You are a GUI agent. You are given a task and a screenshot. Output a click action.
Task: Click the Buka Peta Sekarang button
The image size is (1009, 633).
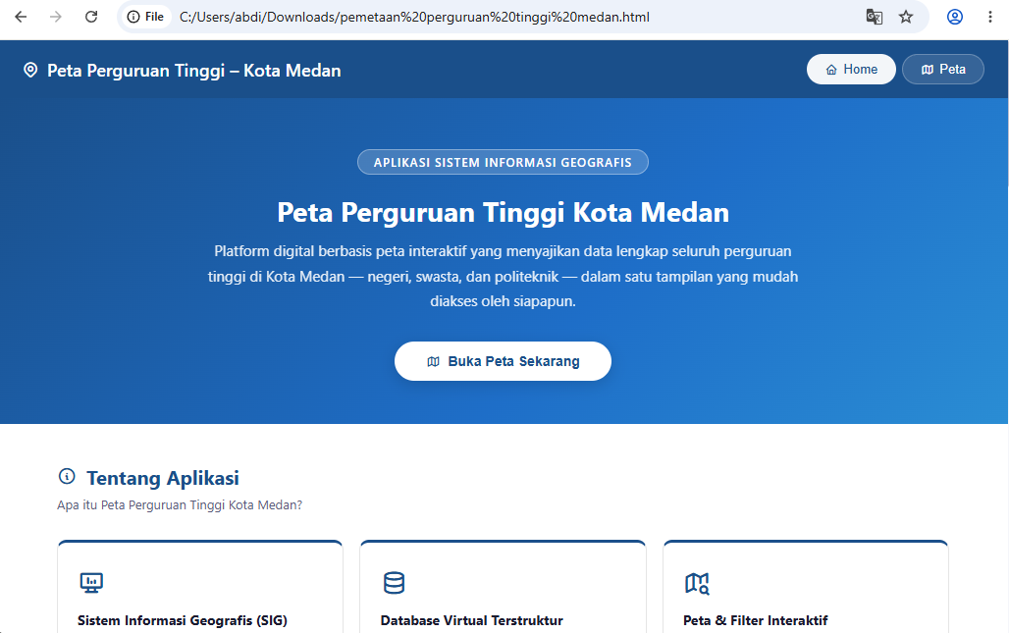coord(503,361)
